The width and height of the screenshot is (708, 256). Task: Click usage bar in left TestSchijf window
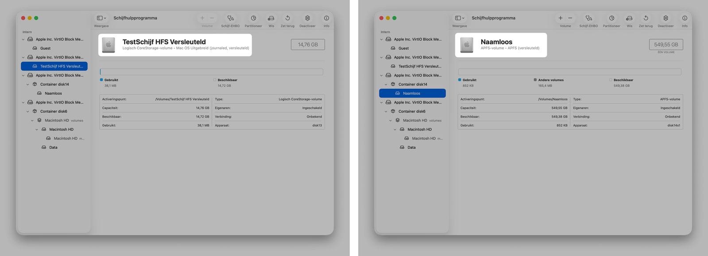[x=212, y=72]
